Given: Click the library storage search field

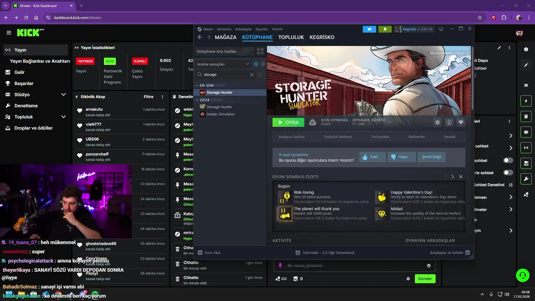Looking at the screenshot, I should pyautogui.click(x=226, y=74).
